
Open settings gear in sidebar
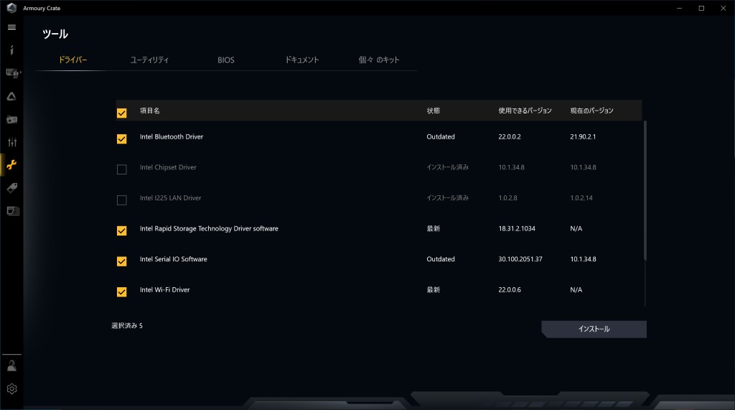coord(11,389)
